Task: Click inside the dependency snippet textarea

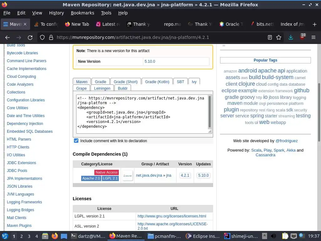Action: coord(142,114)
